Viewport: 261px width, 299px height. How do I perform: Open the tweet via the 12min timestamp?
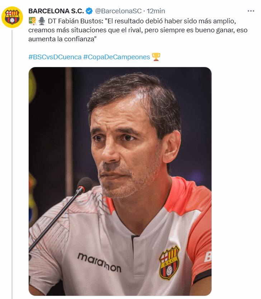tap(156, 11)
